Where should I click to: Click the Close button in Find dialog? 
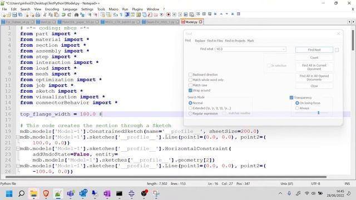point(314,86)
